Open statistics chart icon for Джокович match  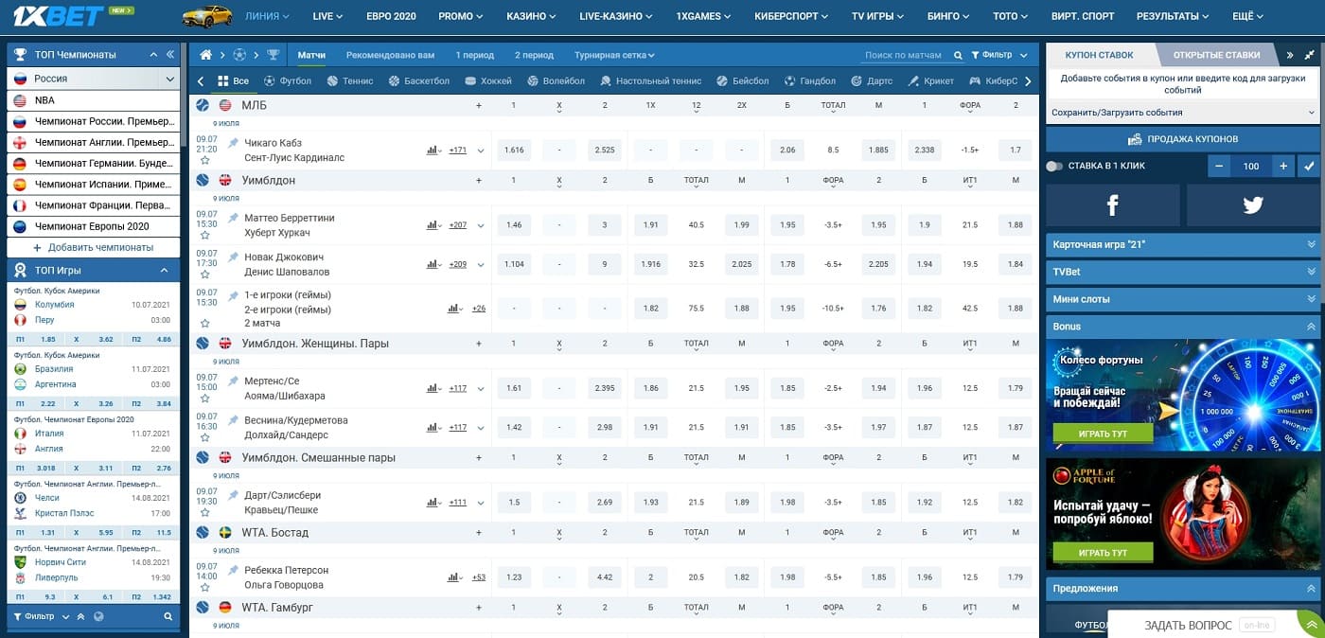pyautogui.click(x=433, y=264)
